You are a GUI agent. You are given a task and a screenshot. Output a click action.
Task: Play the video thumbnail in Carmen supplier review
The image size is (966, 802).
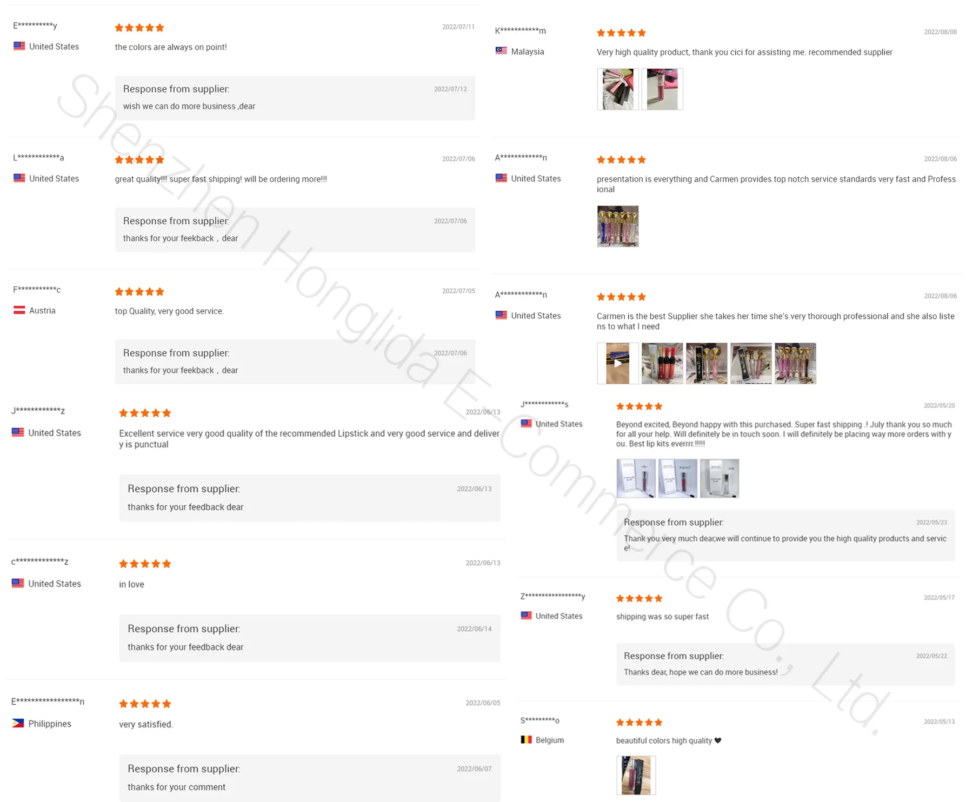click(x=617, y=363)
